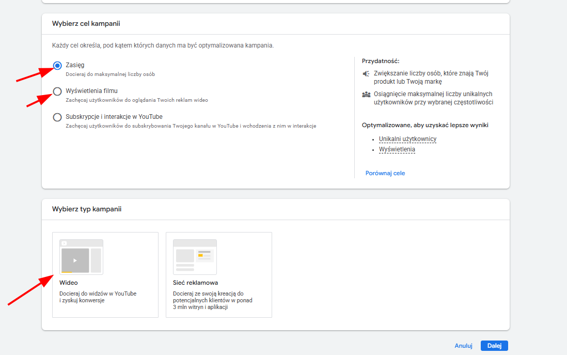Click the people group icon under Przydatność
Viewport: 567px width, 355px height.
pos(366,95)
